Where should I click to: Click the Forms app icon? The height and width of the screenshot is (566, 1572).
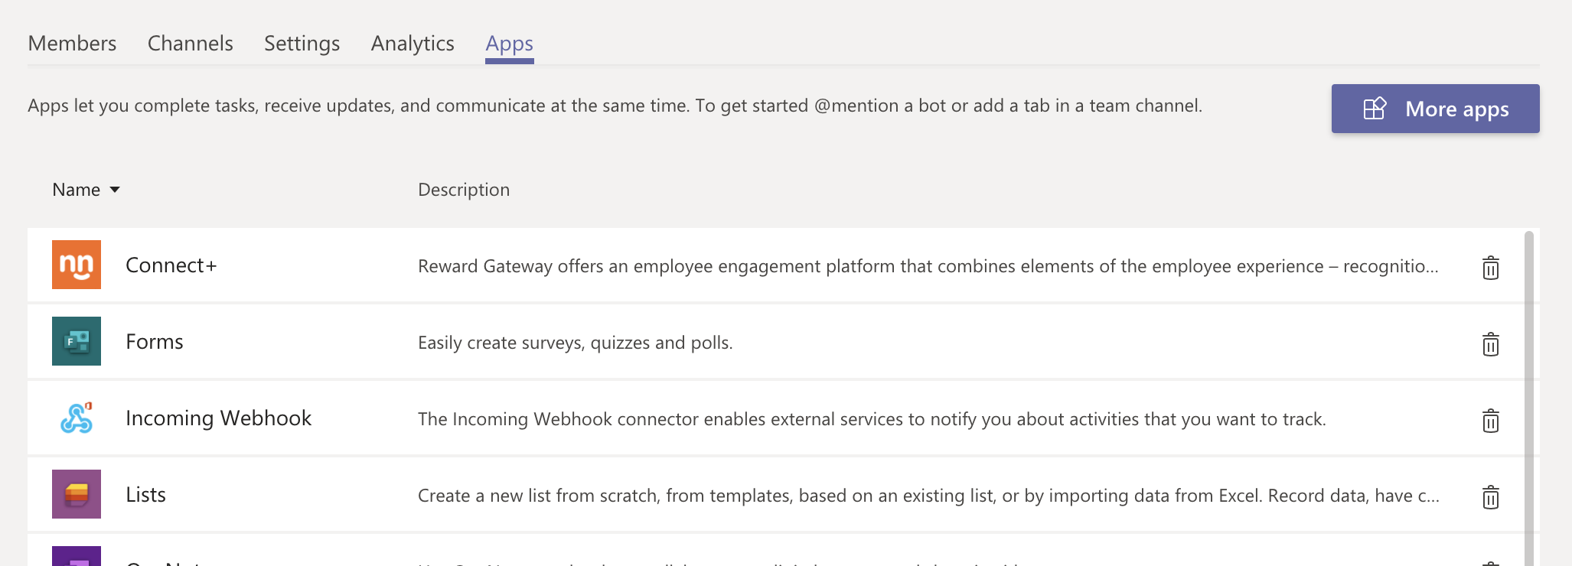(77, 341)
